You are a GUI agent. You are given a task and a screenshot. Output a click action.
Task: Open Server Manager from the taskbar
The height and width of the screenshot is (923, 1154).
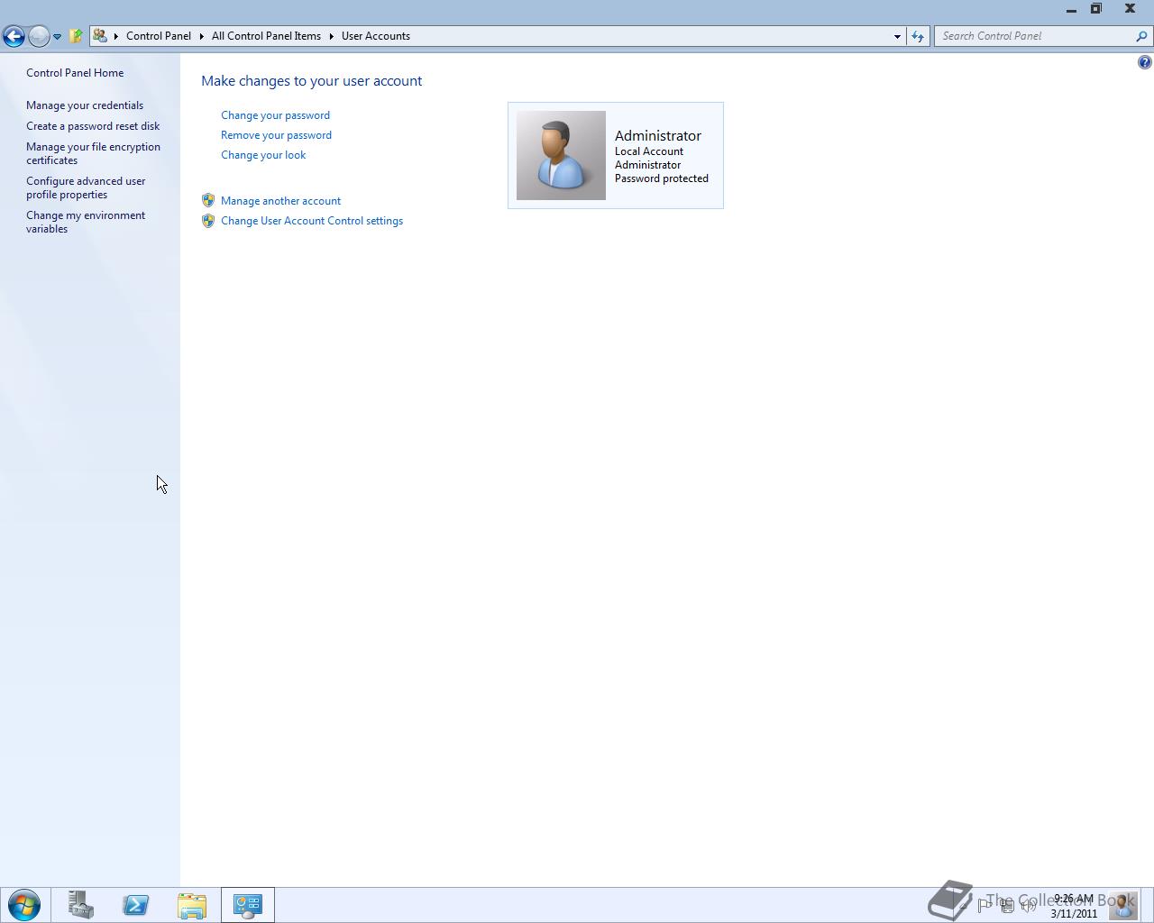click(80, 905)
